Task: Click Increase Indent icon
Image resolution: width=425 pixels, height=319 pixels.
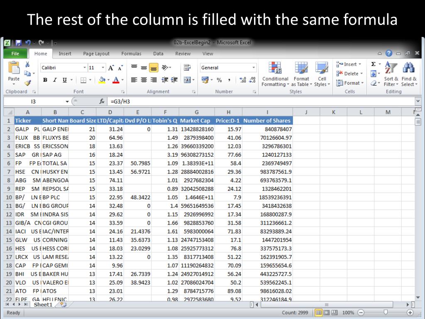Action: coord(174,80)
